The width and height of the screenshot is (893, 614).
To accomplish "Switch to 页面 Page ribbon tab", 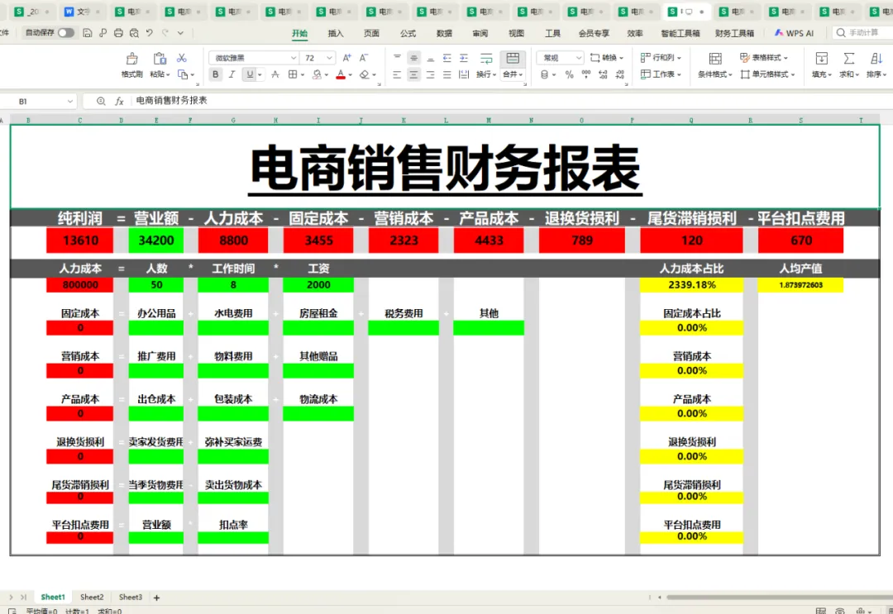I will pos(371,34).
